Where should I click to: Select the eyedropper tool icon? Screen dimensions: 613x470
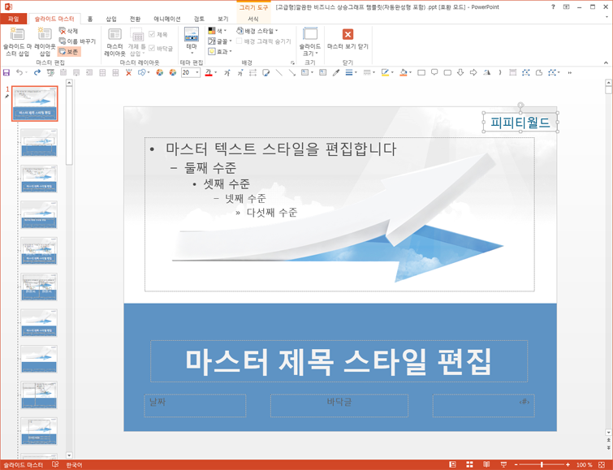336,73
